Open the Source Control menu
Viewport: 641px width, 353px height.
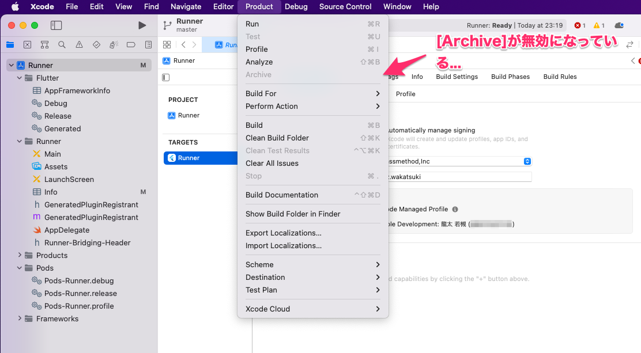point(345,6)
